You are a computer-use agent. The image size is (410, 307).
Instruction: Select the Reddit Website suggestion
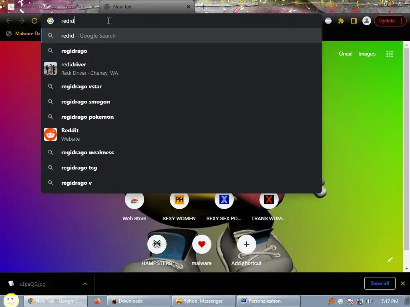181,134
